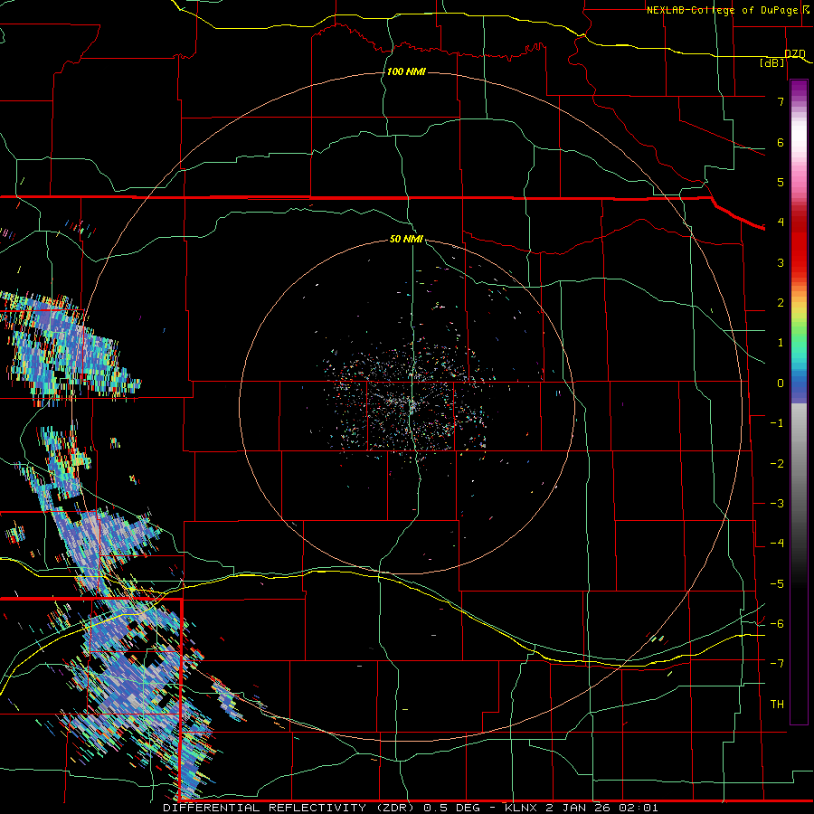Image resolution: width=814 pixels, height=814 pixels.
Task: Click the DZD label above the color scale
Action: (795, 53)
